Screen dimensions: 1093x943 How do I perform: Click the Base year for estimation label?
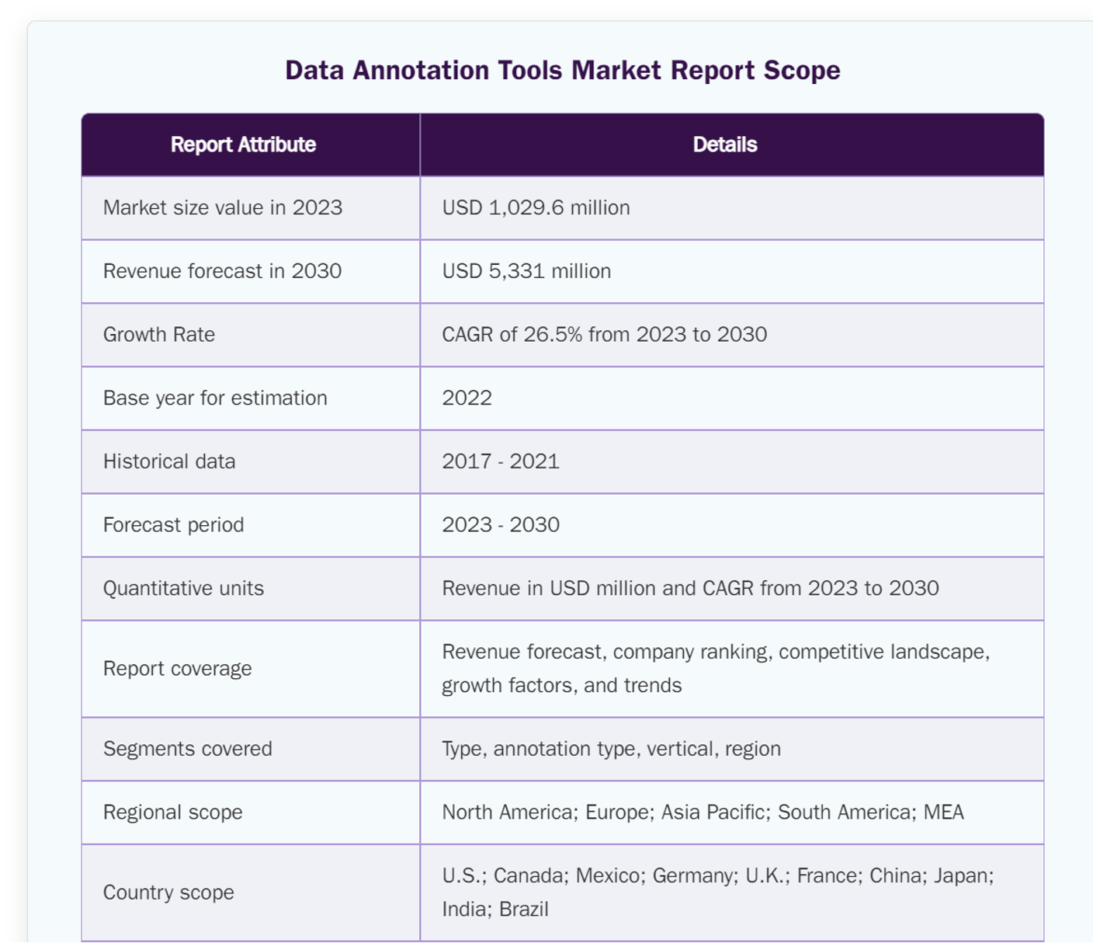[x=215, y=398]
